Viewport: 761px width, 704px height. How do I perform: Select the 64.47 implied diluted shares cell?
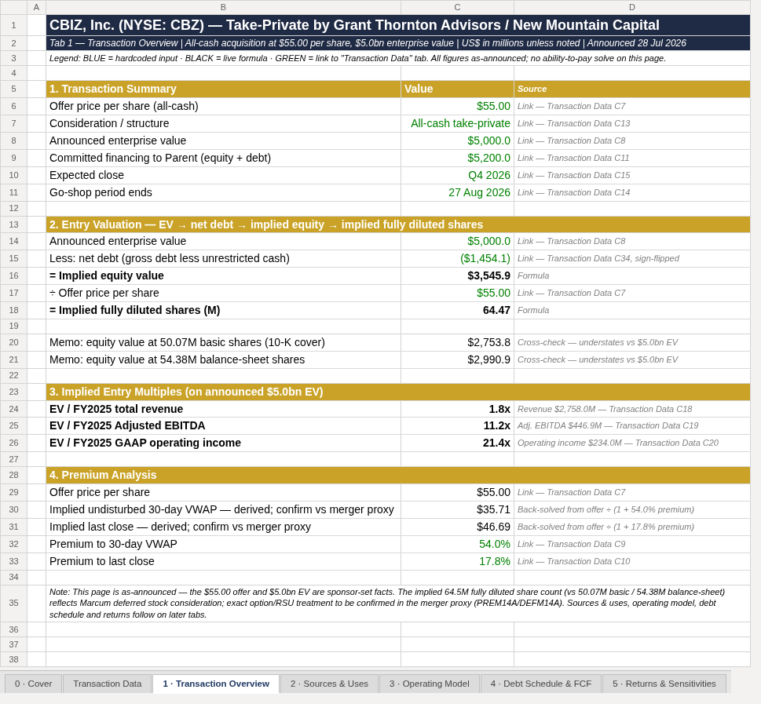(457, 310)
